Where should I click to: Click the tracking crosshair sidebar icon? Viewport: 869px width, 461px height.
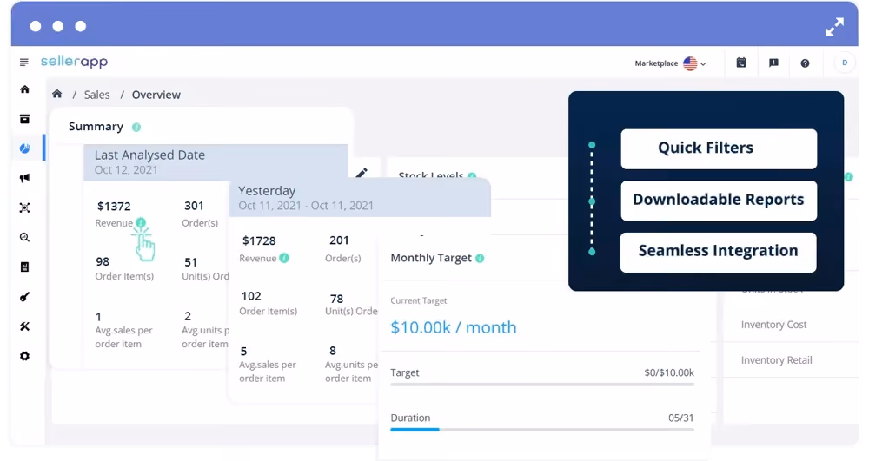(x=25, y=207)
